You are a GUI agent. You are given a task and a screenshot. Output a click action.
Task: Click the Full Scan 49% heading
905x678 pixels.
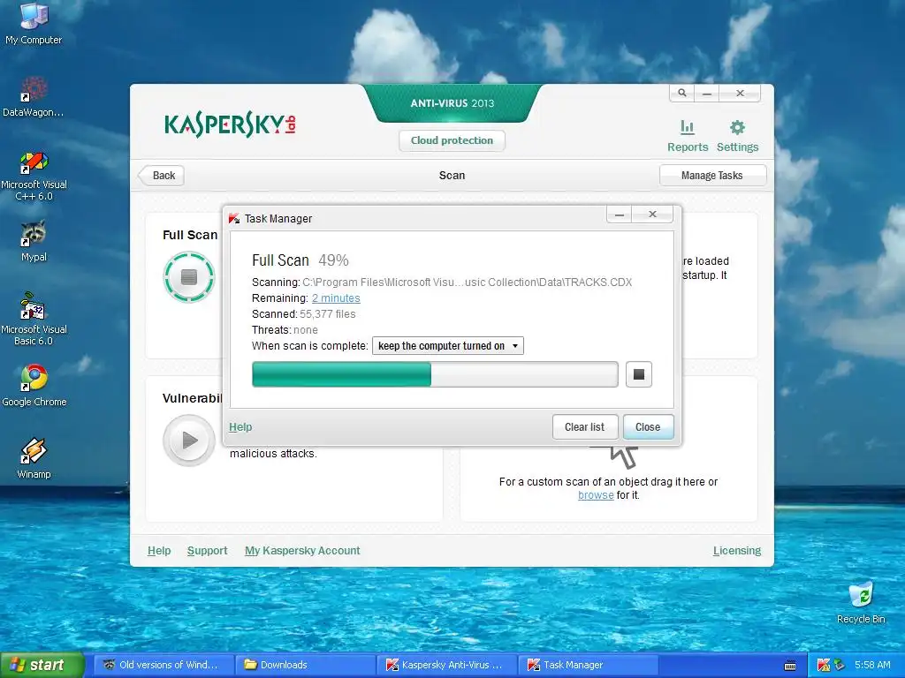pyautogui.click(x=300, y=260)
